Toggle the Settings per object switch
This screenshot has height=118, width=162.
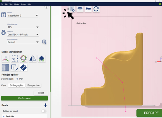click(44, 111)
